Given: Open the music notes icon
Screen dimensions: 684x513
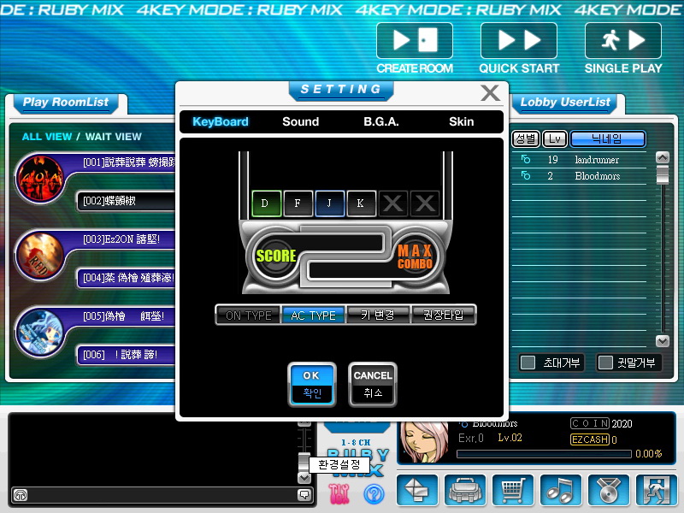Looking at the screenshot, I should point(561,490).
